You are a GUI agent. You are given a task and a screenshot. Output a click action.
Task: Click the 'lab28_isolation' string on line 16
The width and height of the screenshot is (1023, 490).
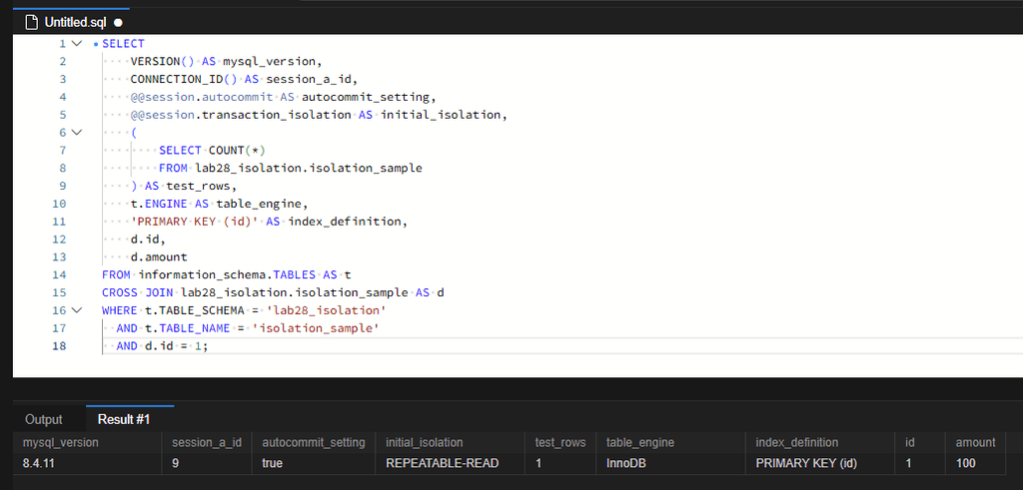point(327,310)
